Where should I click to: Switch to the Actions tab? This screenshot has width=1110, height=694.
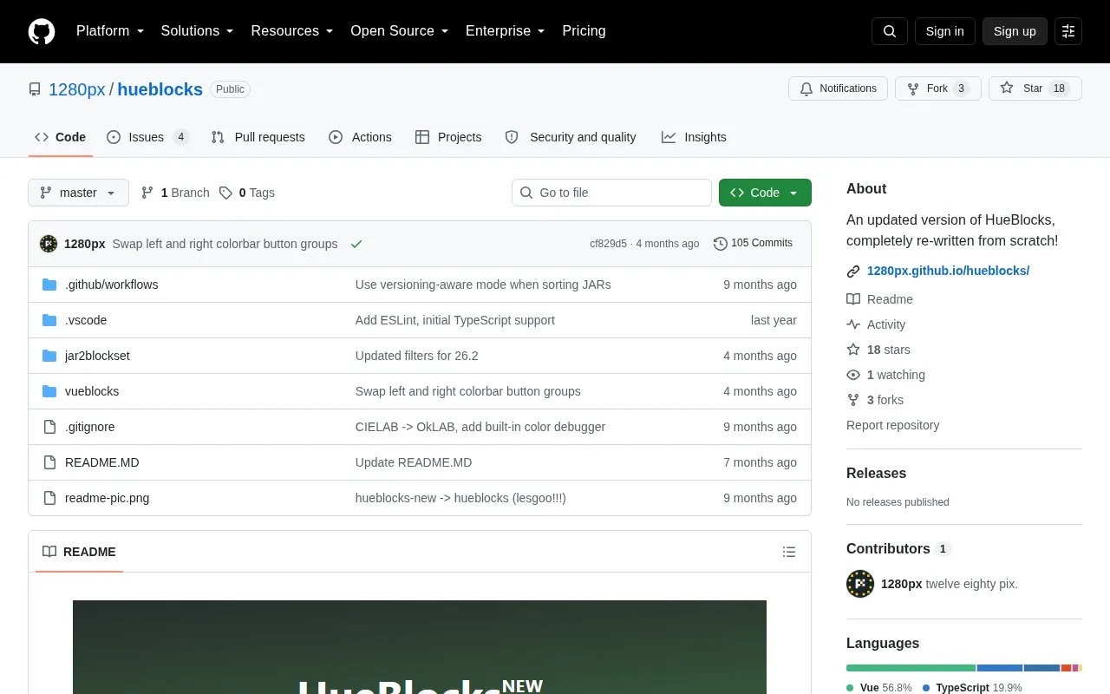[x=360, y=137]
